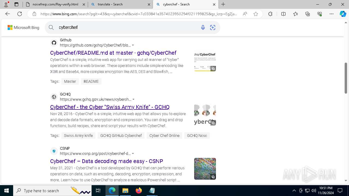Click the Edge icon in taskbar
Screen dimensions: 349x196
[112, 191]
